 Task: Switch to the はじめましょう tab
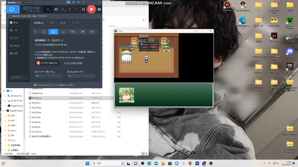coord(39,23)
